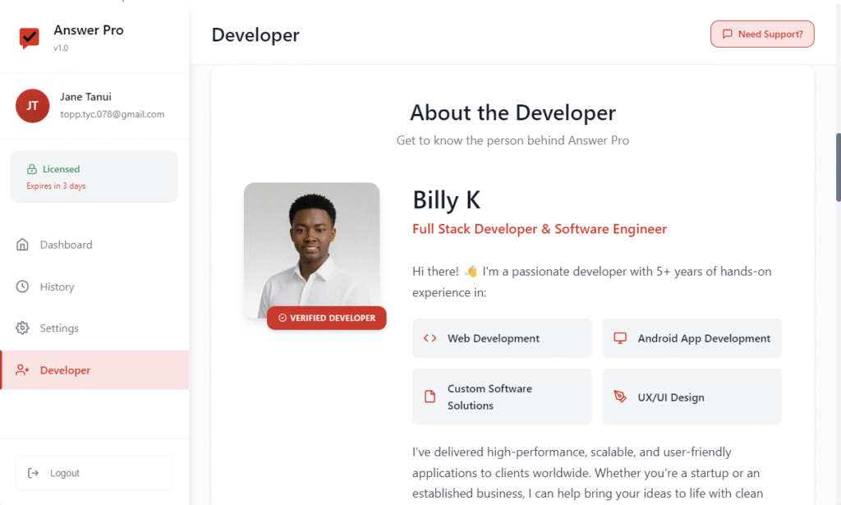Click the v1.0 version label
This screenshot has height=505, width=841.
point(61,48)
